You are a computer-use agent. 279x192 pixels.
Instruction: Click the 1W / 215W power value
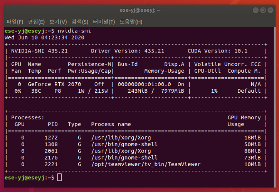tap(93, 91)
